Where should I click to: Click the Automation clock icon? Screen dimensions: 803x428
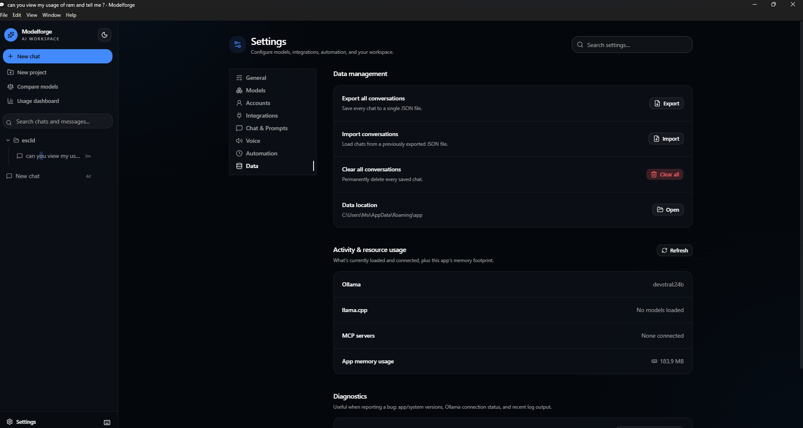point(239,153)
